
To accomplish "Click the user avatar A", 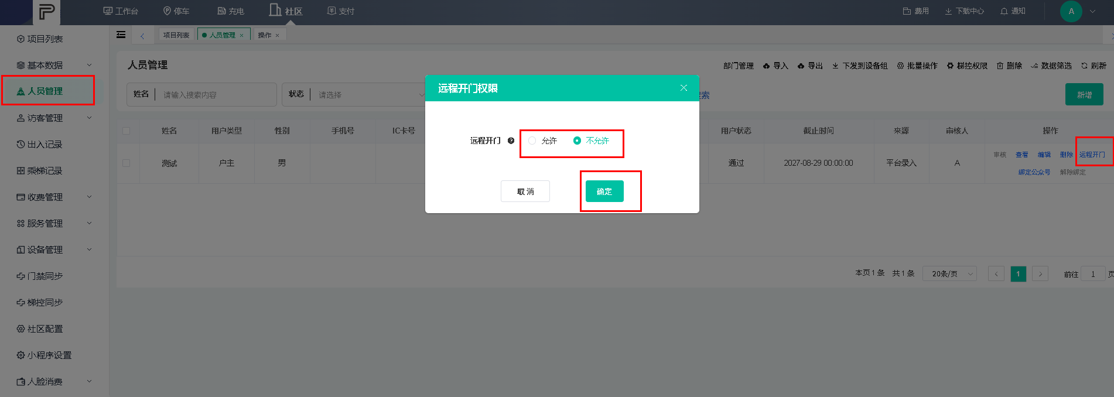I will coord(1071,11).
